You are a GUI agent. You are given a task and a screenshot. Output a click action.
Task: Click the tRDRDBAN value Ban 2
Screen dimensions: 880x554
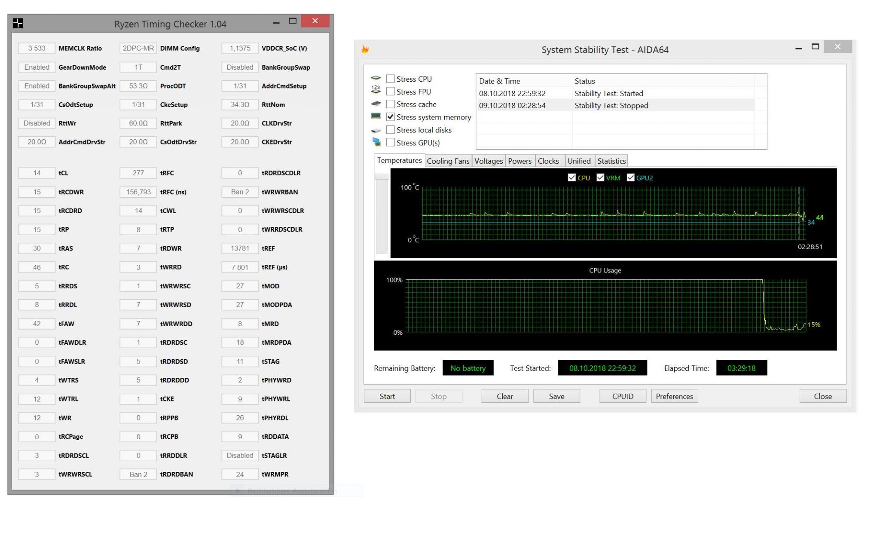point(138,474)
